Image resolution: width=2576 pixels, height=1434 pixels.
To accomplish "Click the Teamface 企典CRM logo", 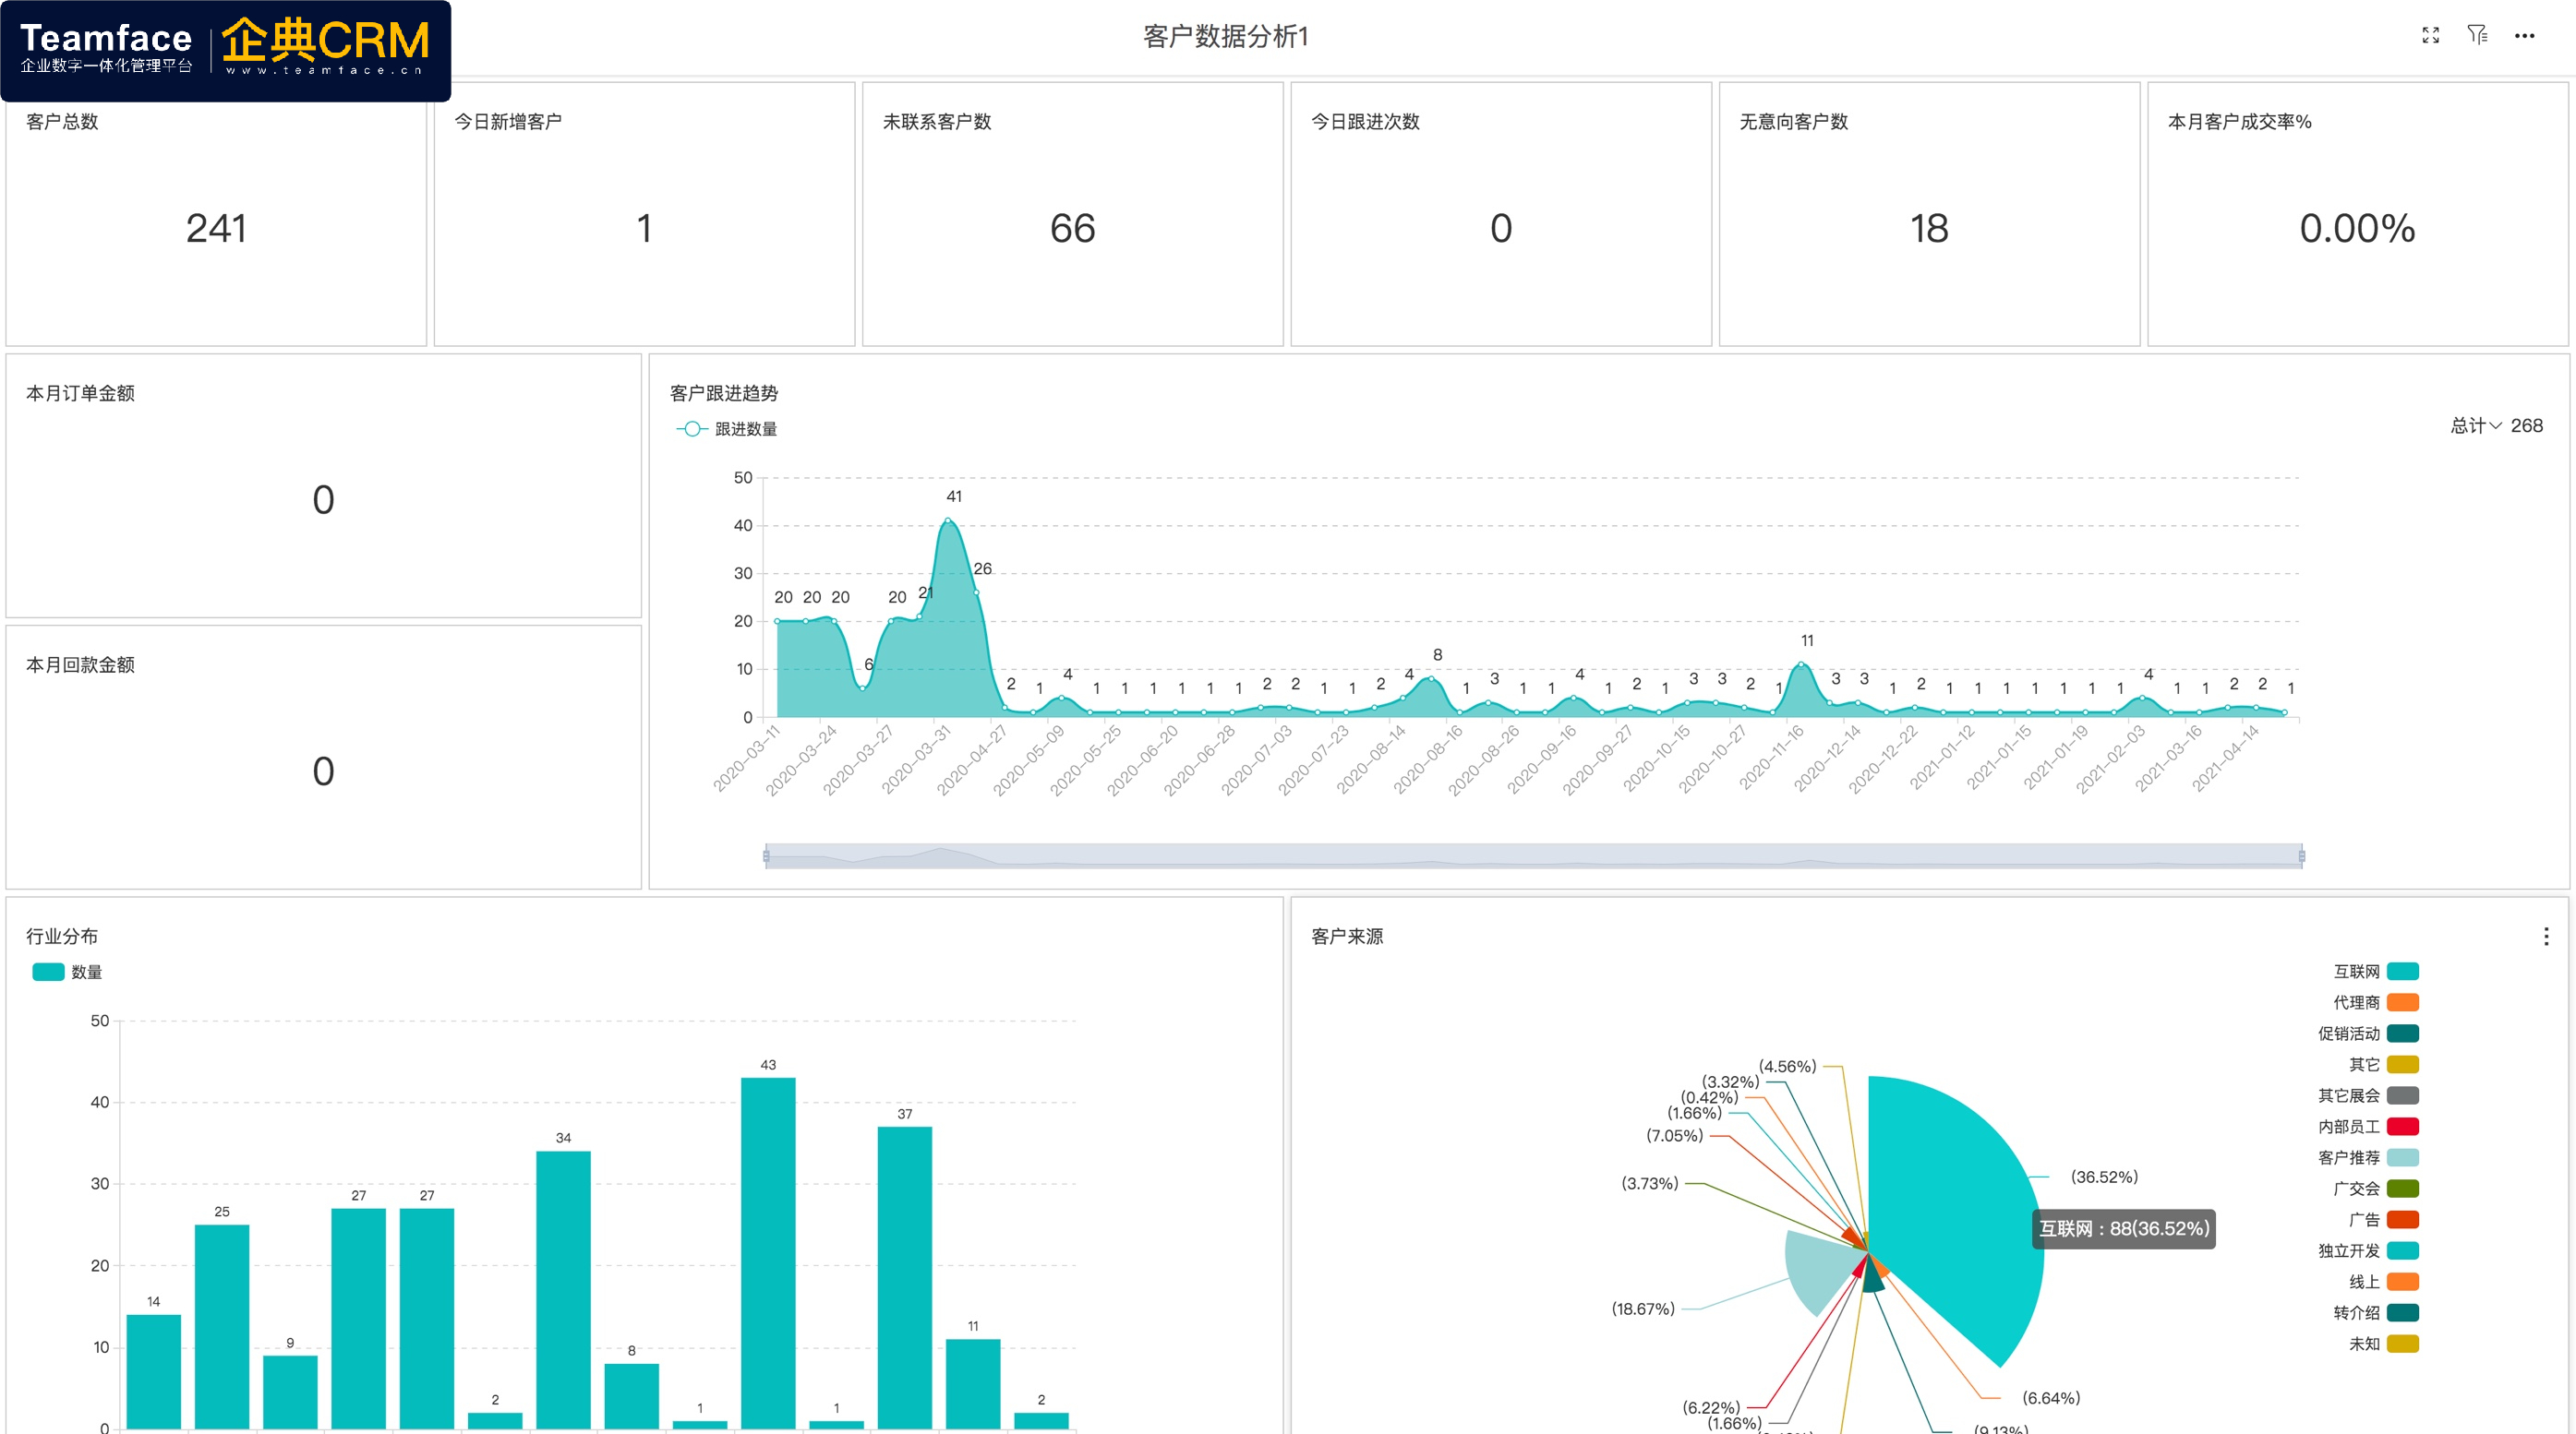I will pyautogui.click(x=225, y=50).
